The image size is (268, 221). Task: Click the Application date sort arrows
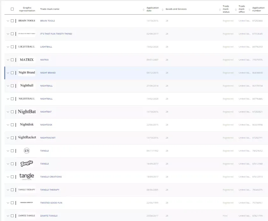163,9
